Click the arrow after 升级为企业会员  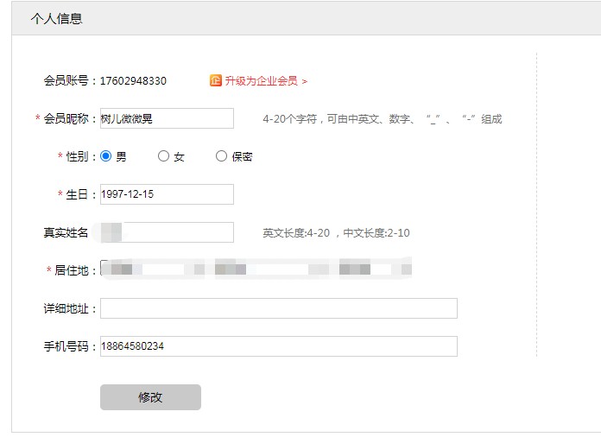click(x=305, y=81)
